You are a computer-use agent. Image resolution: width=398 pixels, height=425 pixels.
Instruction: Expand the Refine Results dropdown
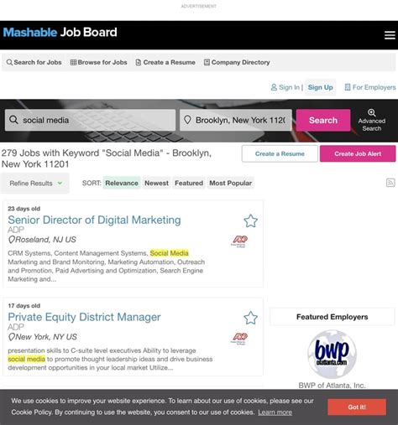pos(35,184)
